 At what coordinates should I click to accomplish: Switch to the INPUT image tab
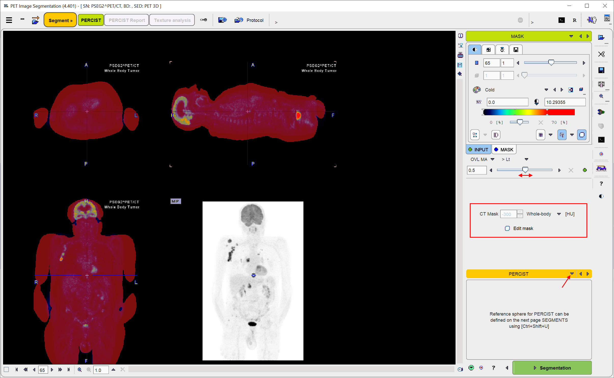[478, 150]
